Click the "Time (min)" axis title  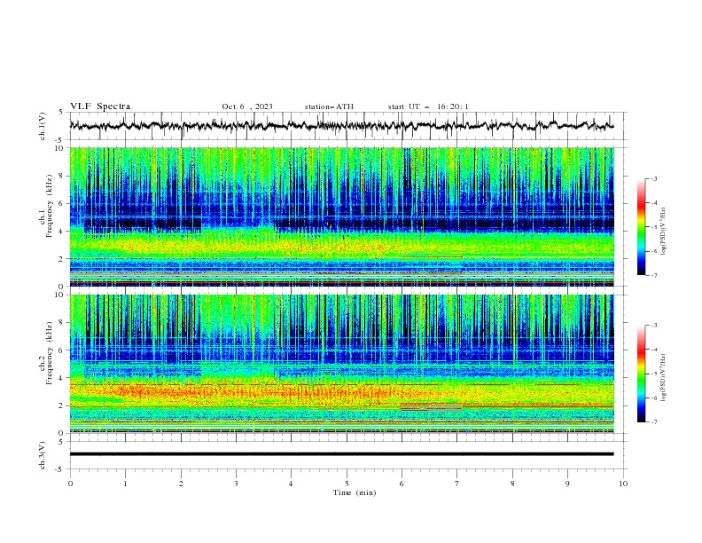[x=355, y=492]
